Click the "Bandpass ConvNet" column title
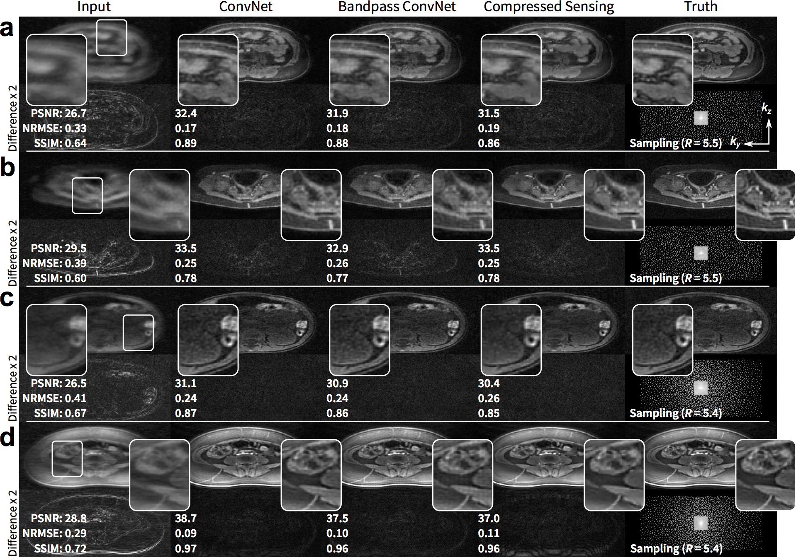The height and width of the screenshot is (557, 796). click(397, 7)
